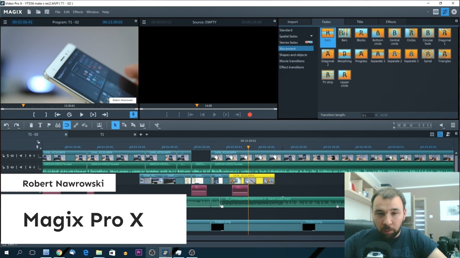
Task: Play the program monitor
Action: [82, 115]
